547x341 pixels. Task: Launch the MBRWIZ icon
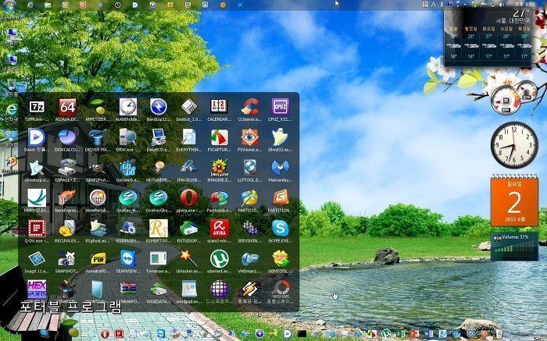[37, 198]
